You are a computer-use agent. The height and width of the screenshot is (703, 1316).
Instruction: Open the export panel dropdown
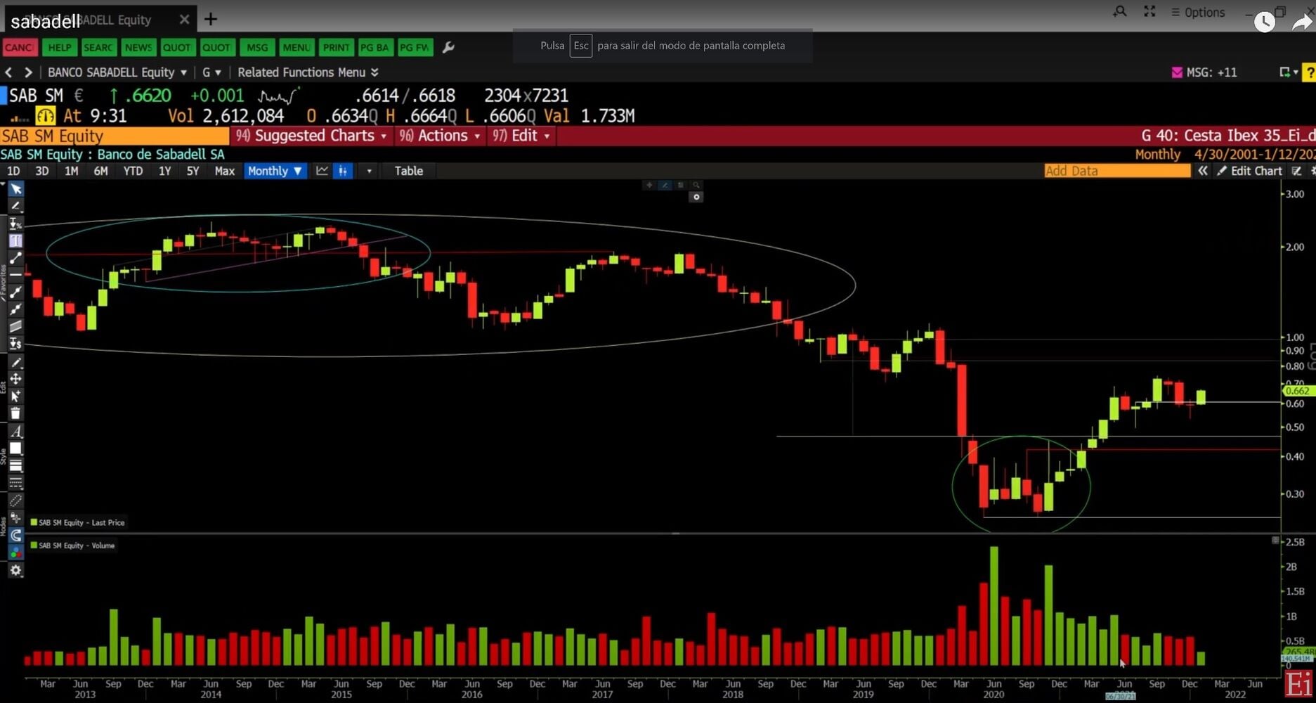[1288, 72]
